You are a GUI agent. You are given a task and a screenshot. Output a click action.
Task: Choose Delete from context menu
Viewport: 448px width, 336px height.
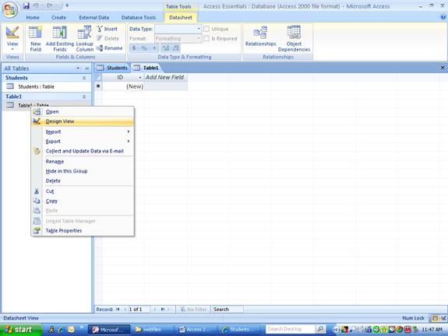[x=83, y=181]
